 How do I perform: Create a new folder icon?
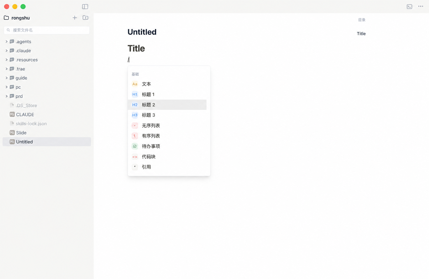click(x=86, y=18)
